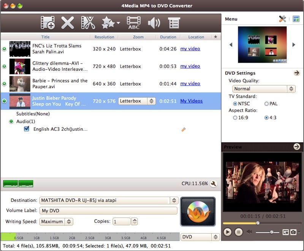Screen dimensions: 304x251
Task: Click the ABC subtitle toolbar icon
Action: [134, 23]
